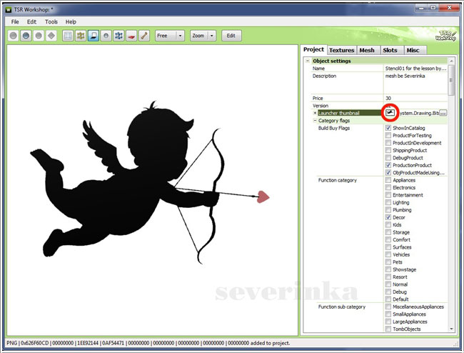Click the Edit toolbar button
The width and height of the screenshot is (464, 353).
pyautogui.click(x=231, y=35)
